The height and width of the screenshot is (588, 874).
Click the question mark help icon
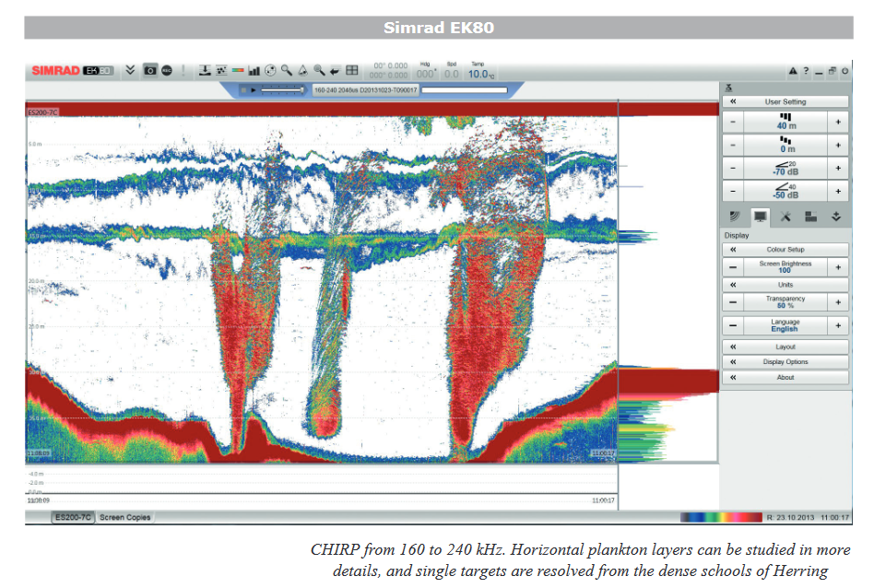point(806,71)
